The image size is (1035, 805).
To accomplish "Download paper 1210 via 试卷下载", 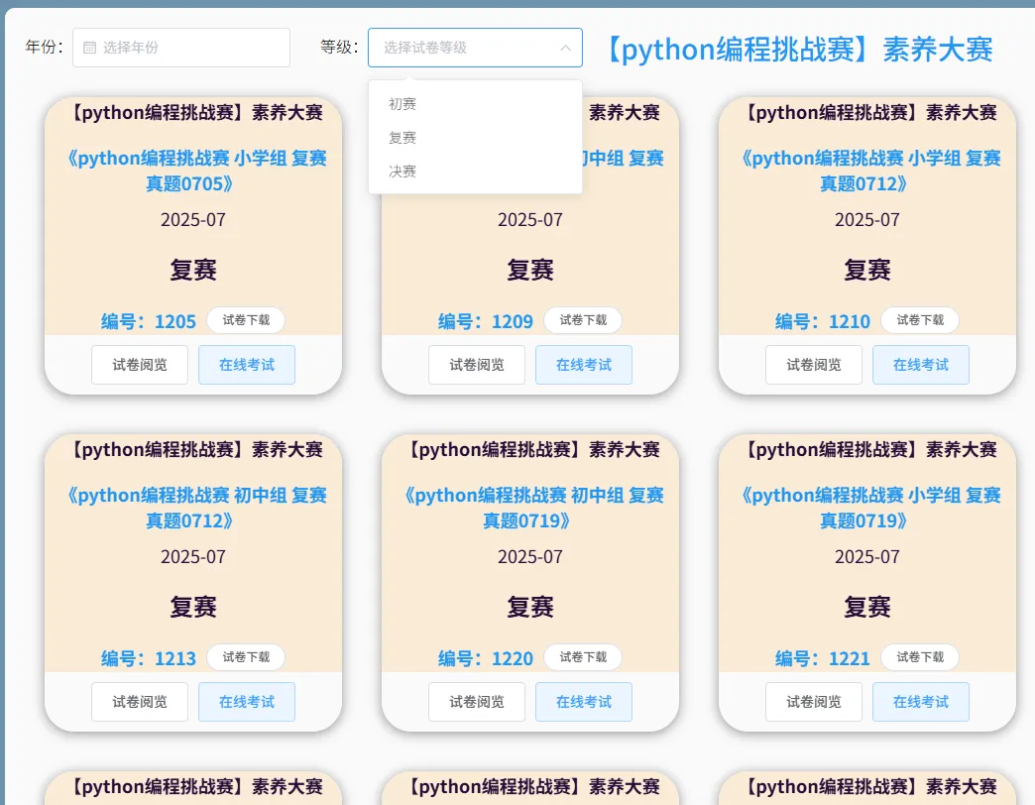I will tap(920, 319).
